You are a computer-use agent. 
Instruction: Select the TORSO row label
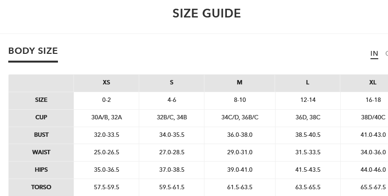(x=41, y=187)
